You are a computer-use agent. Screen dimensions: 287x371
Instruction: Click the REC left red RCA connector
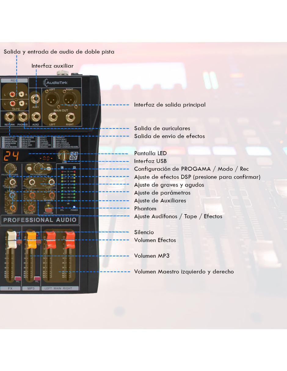pos(12,95)
